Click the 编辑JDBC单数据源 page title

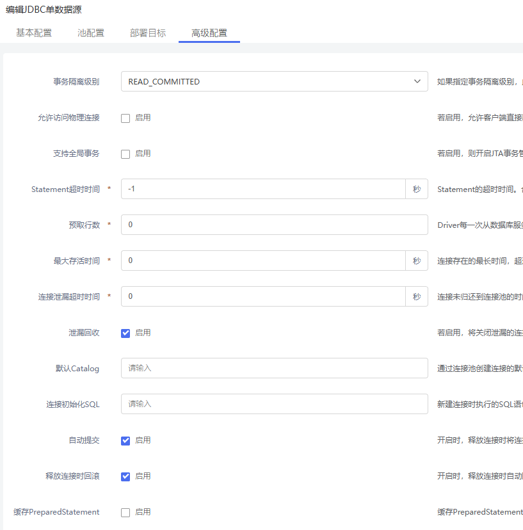point(44,10)
